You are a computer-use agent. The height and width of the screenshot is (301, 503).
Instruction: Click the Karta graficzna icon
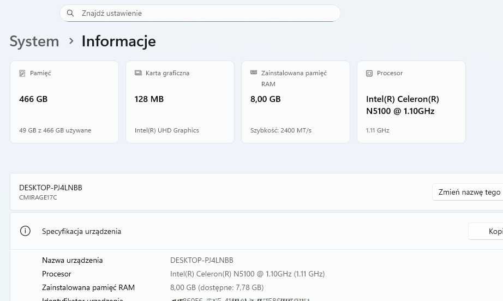click(x=138, y=73)
